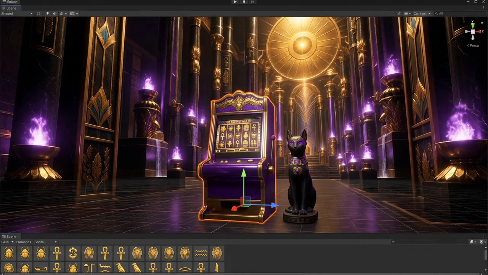Click the Step forward button
Image resolution: width=488 pixels, height=275 pixels.
(x=253, y=2)
